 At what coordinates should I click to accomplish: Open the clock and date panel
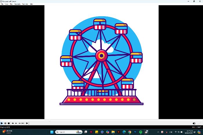pos(189,132)
